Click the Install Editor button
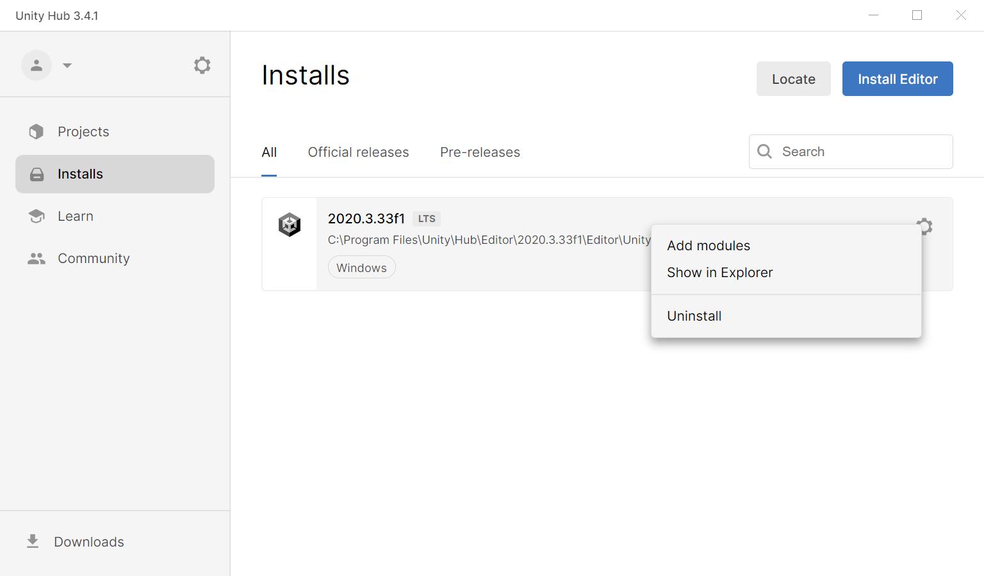 point(898,79)
